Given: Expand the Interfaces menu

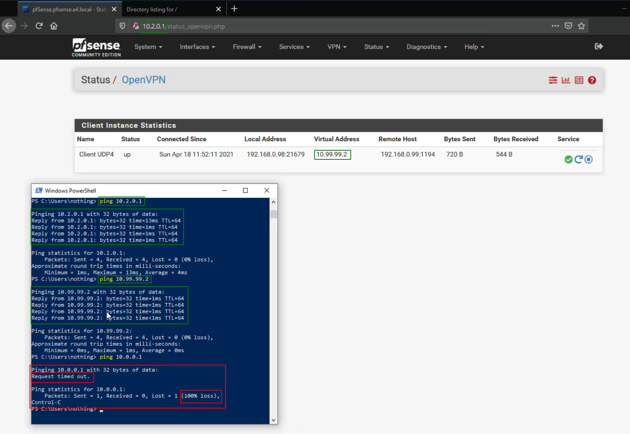Looking at the screenshot, I should (197, 47).
